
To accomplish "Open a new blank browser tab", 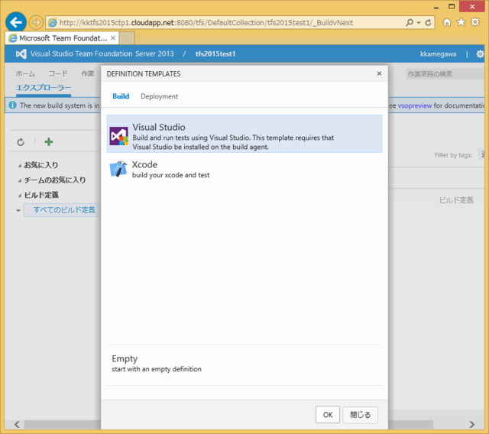I will point(127,38).
